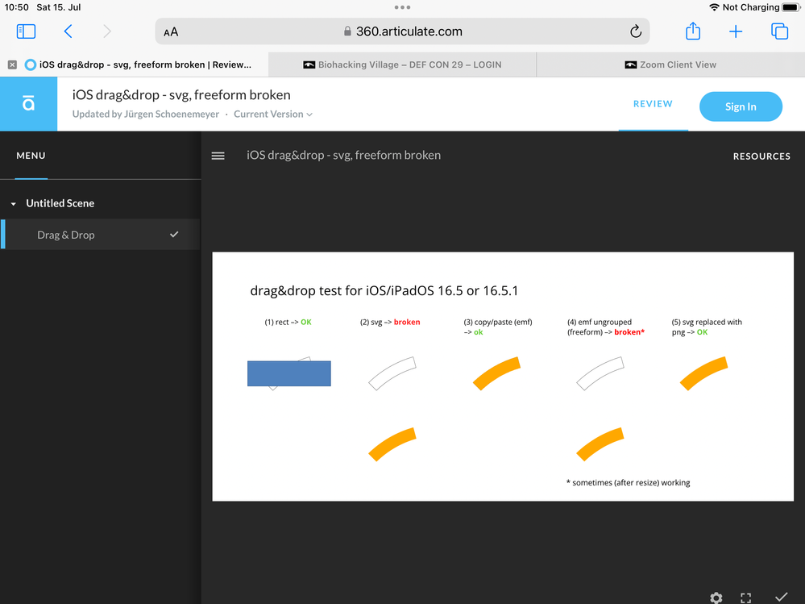805x604 pixels.
Task: Switch to Biohacking Village DEF CON tab
Action: pos(402,65)
